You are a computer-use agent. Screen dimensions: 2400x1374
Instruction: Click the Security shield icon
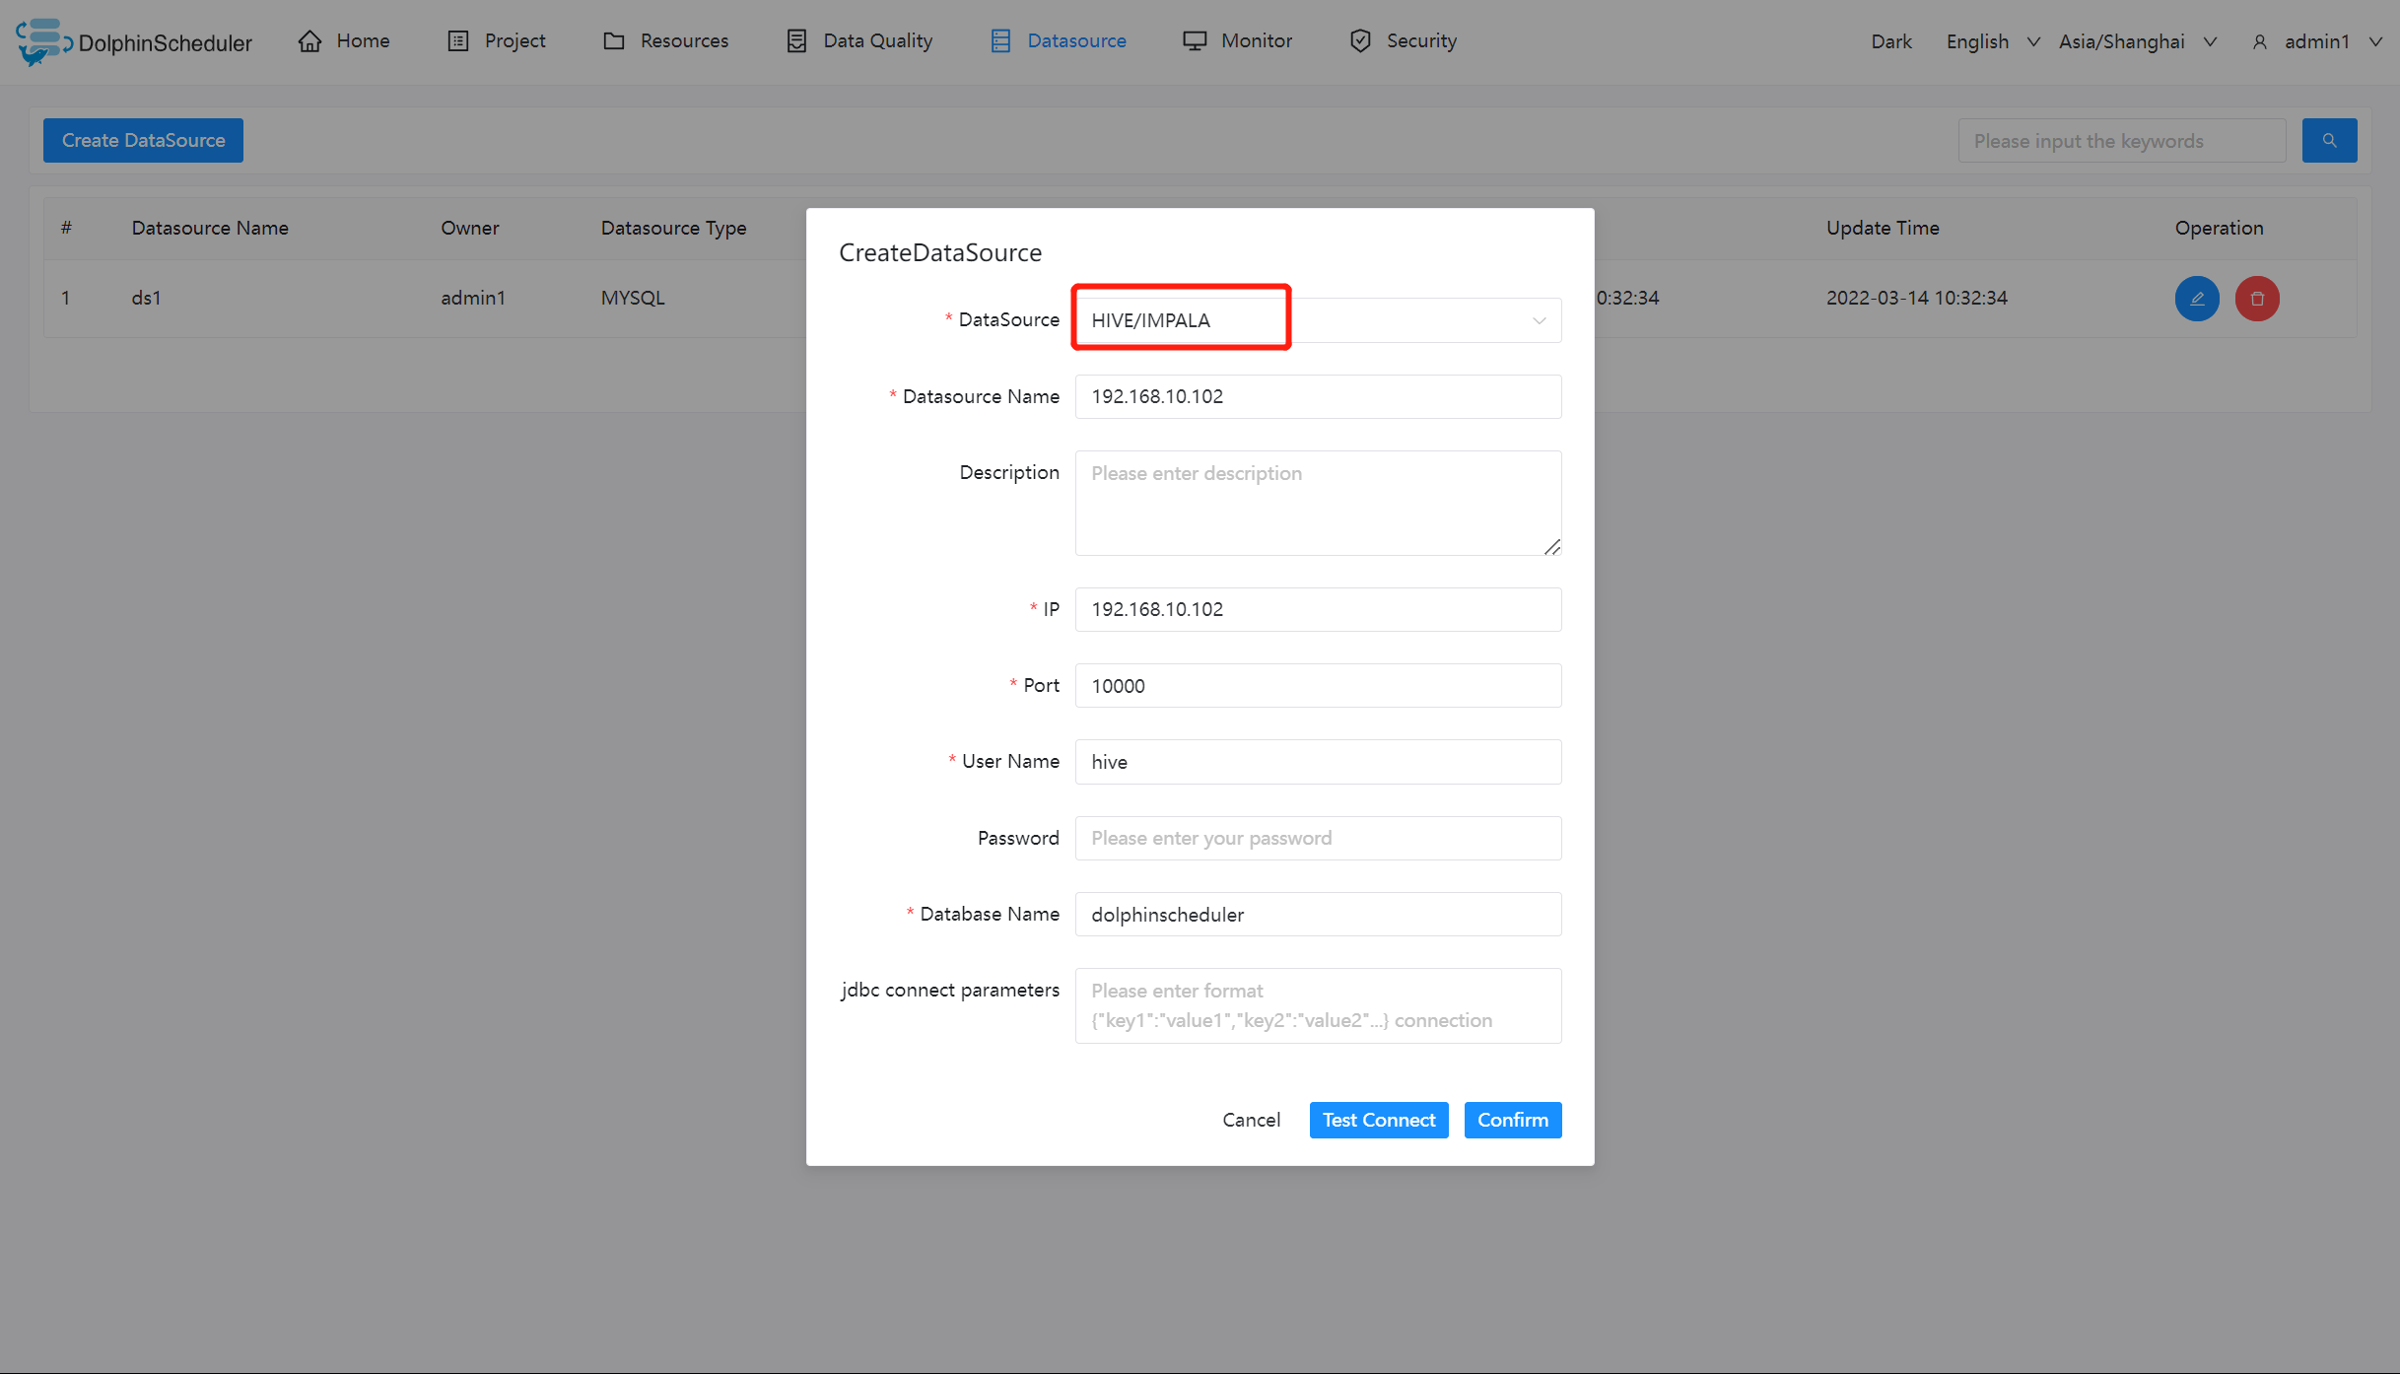pyautogui.click(x=1360, y=41)
